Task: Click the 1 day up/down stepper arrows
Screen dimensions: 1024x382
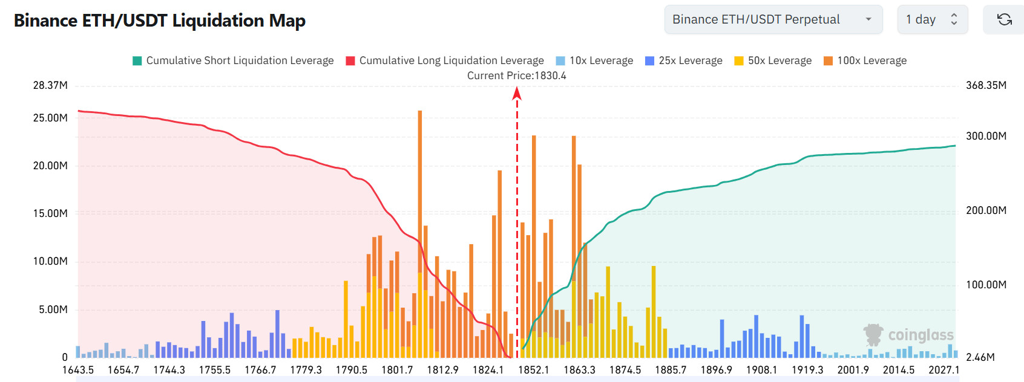Action: tap(954, 19)
